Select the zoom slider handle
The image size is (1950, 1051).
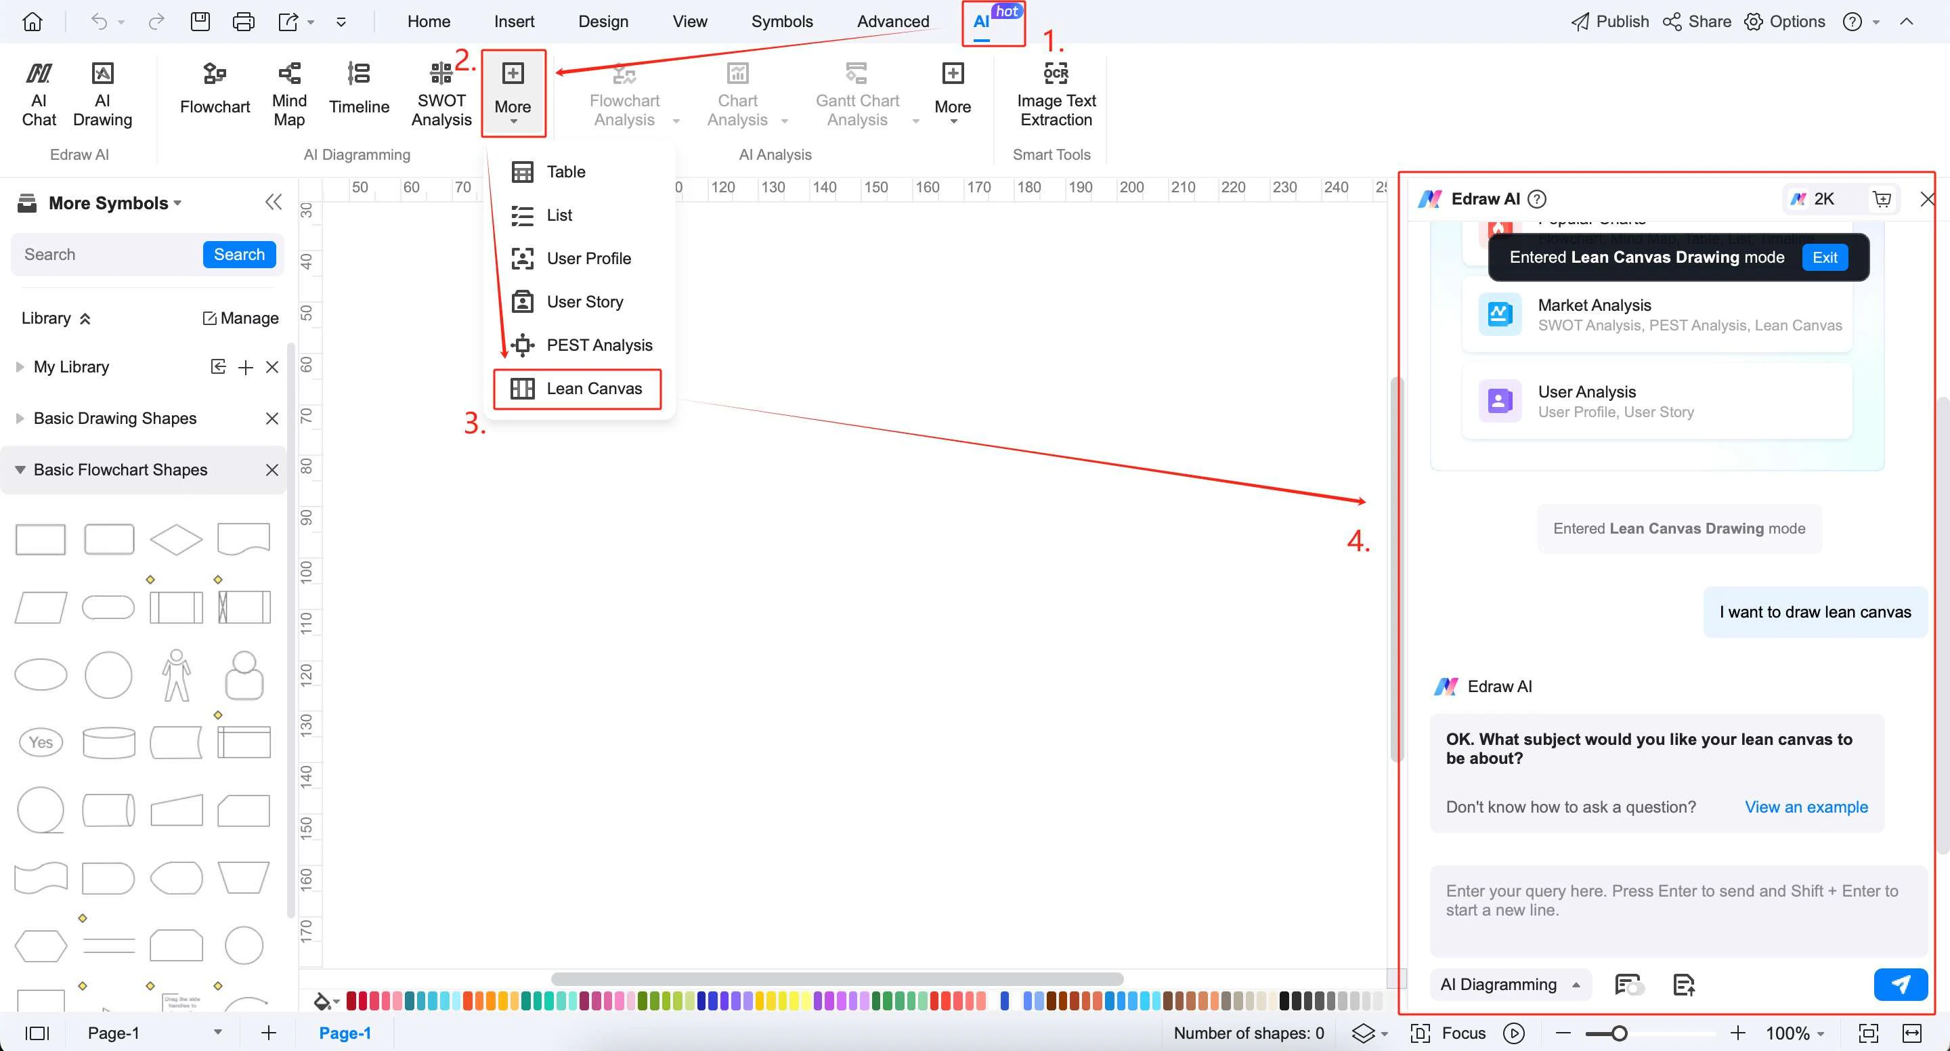point(1618,1033)
